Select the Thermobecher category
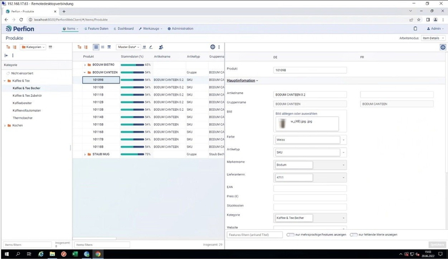The height and width of the screenshot is (259, 448). pyautogui.click(x=23, y=118)
